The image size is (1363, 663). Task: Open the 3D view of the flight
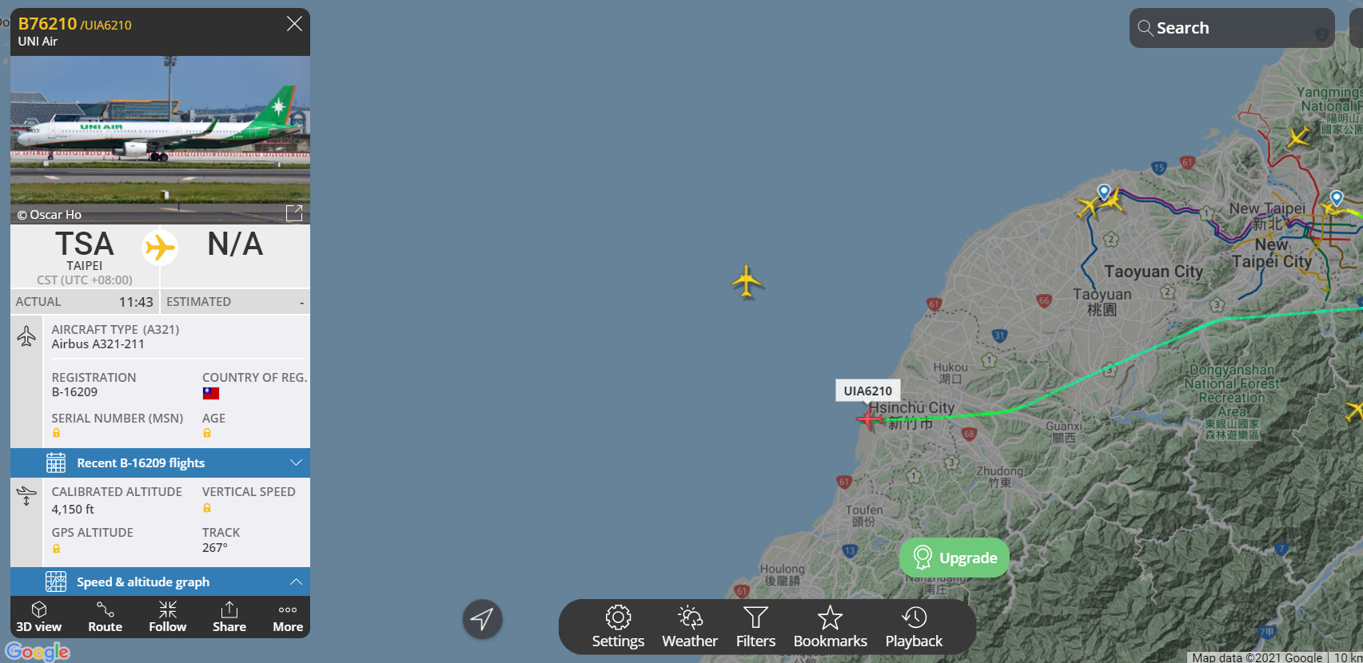(38, 617)
